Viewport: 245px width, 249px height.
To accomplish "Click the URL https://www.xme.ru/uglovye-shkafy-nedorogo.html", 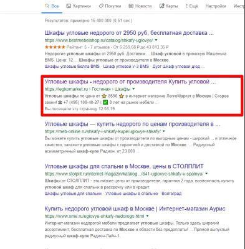I will point(94,216).
